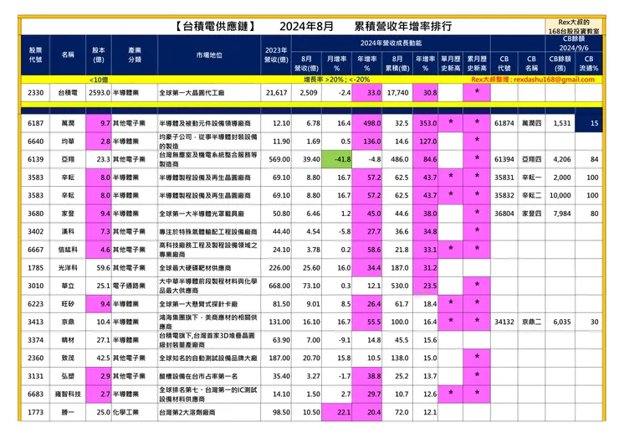The image size is (619, 438).
Task: Select CB balance cell 4,206
Action: tap(562, 159)
